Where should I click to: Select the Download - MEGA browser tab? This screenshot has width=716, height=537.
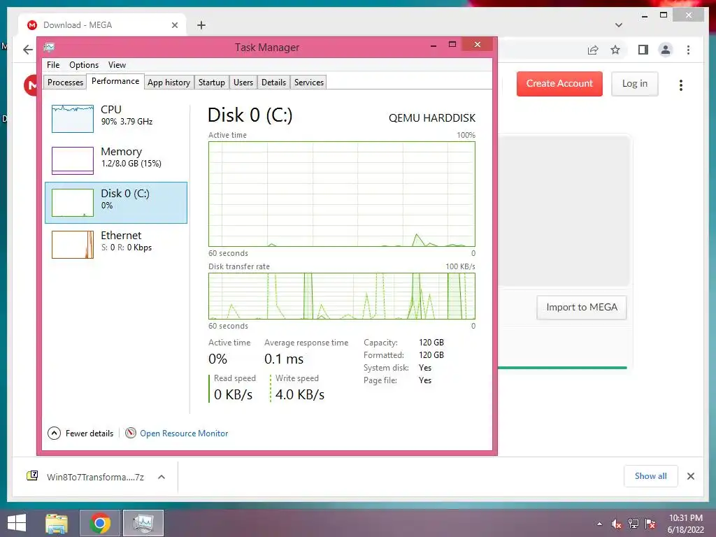102,25
